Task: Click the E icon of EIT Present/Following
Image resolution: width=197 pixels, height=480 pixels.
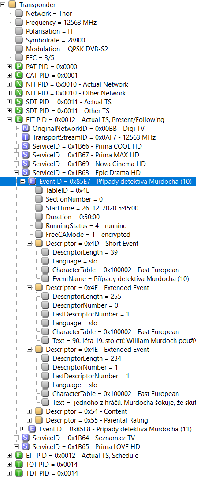Action: click(19, 120)
